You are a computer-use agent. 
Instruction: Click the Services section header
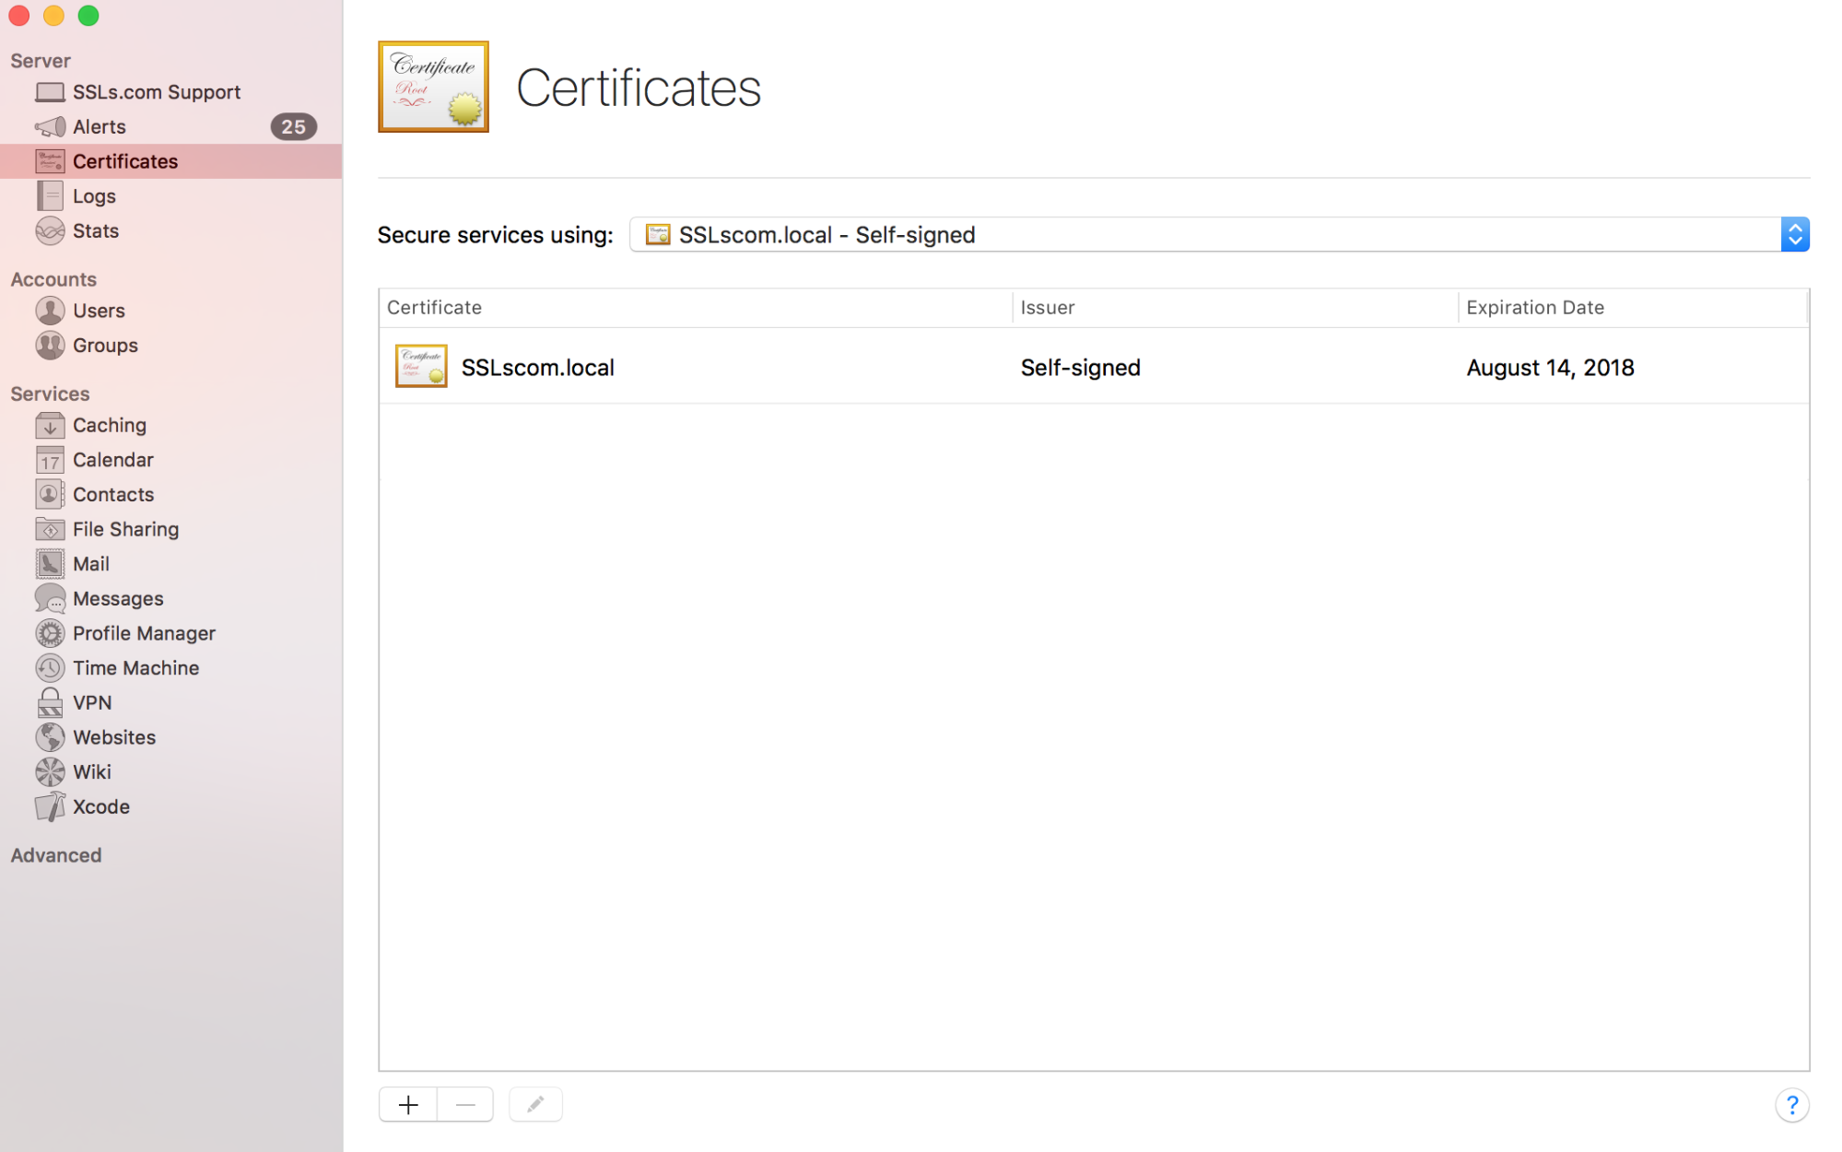pyautogui.click(x=50, y=394)
